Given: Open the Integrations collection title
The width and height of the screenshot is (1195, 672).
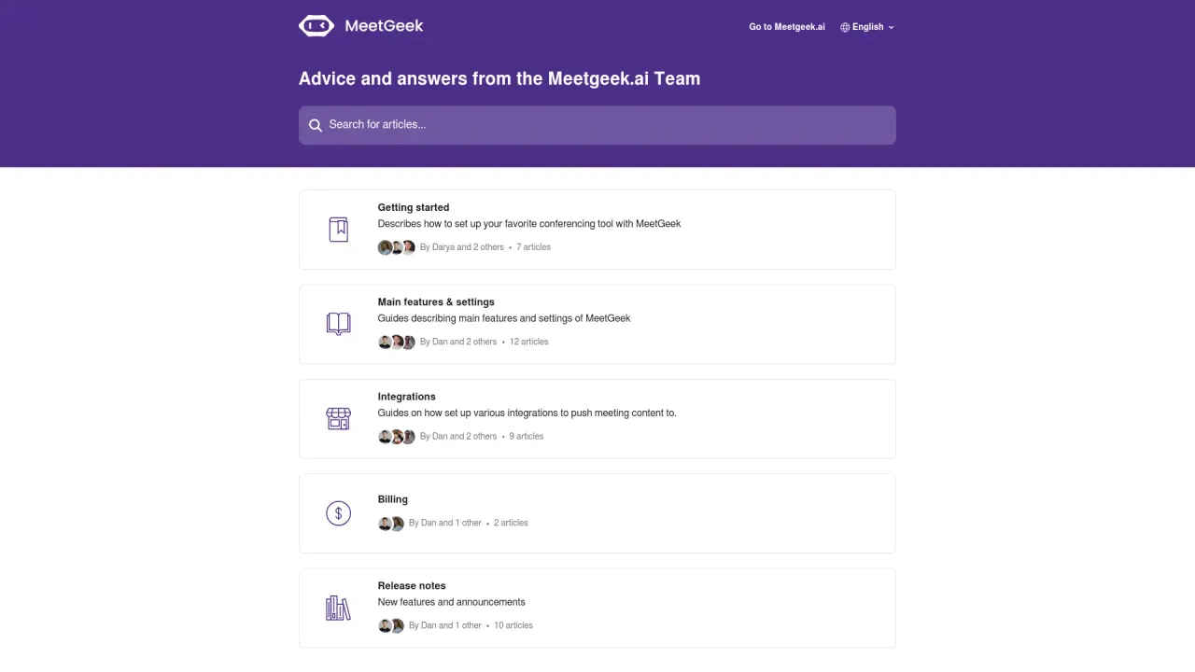Looking at the screenshot, I should coord(407,397).
